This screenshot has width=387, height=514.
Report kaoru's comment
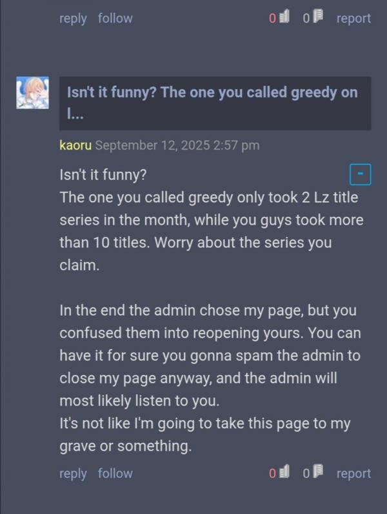353,473
